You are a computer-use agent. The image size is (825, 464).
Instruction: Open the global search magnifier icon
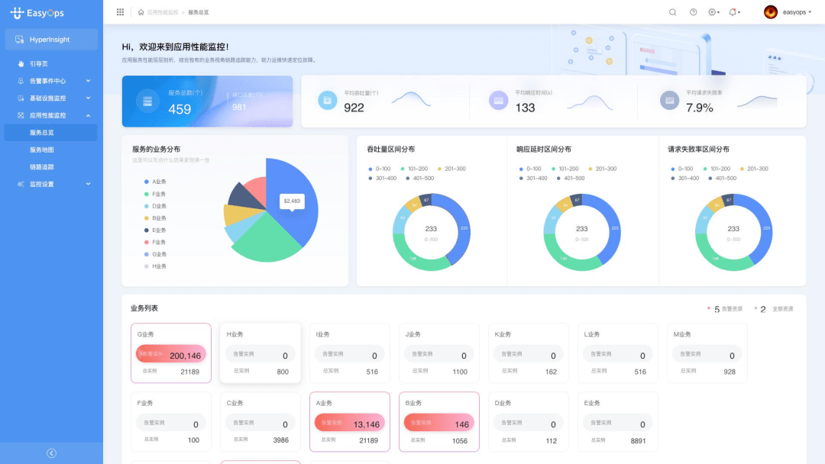click(672, 11)
